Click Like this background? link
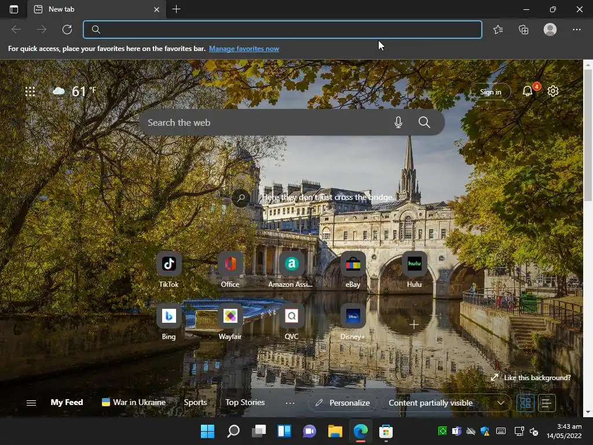The width and height of the screenshot is (593, 445). 531,378
